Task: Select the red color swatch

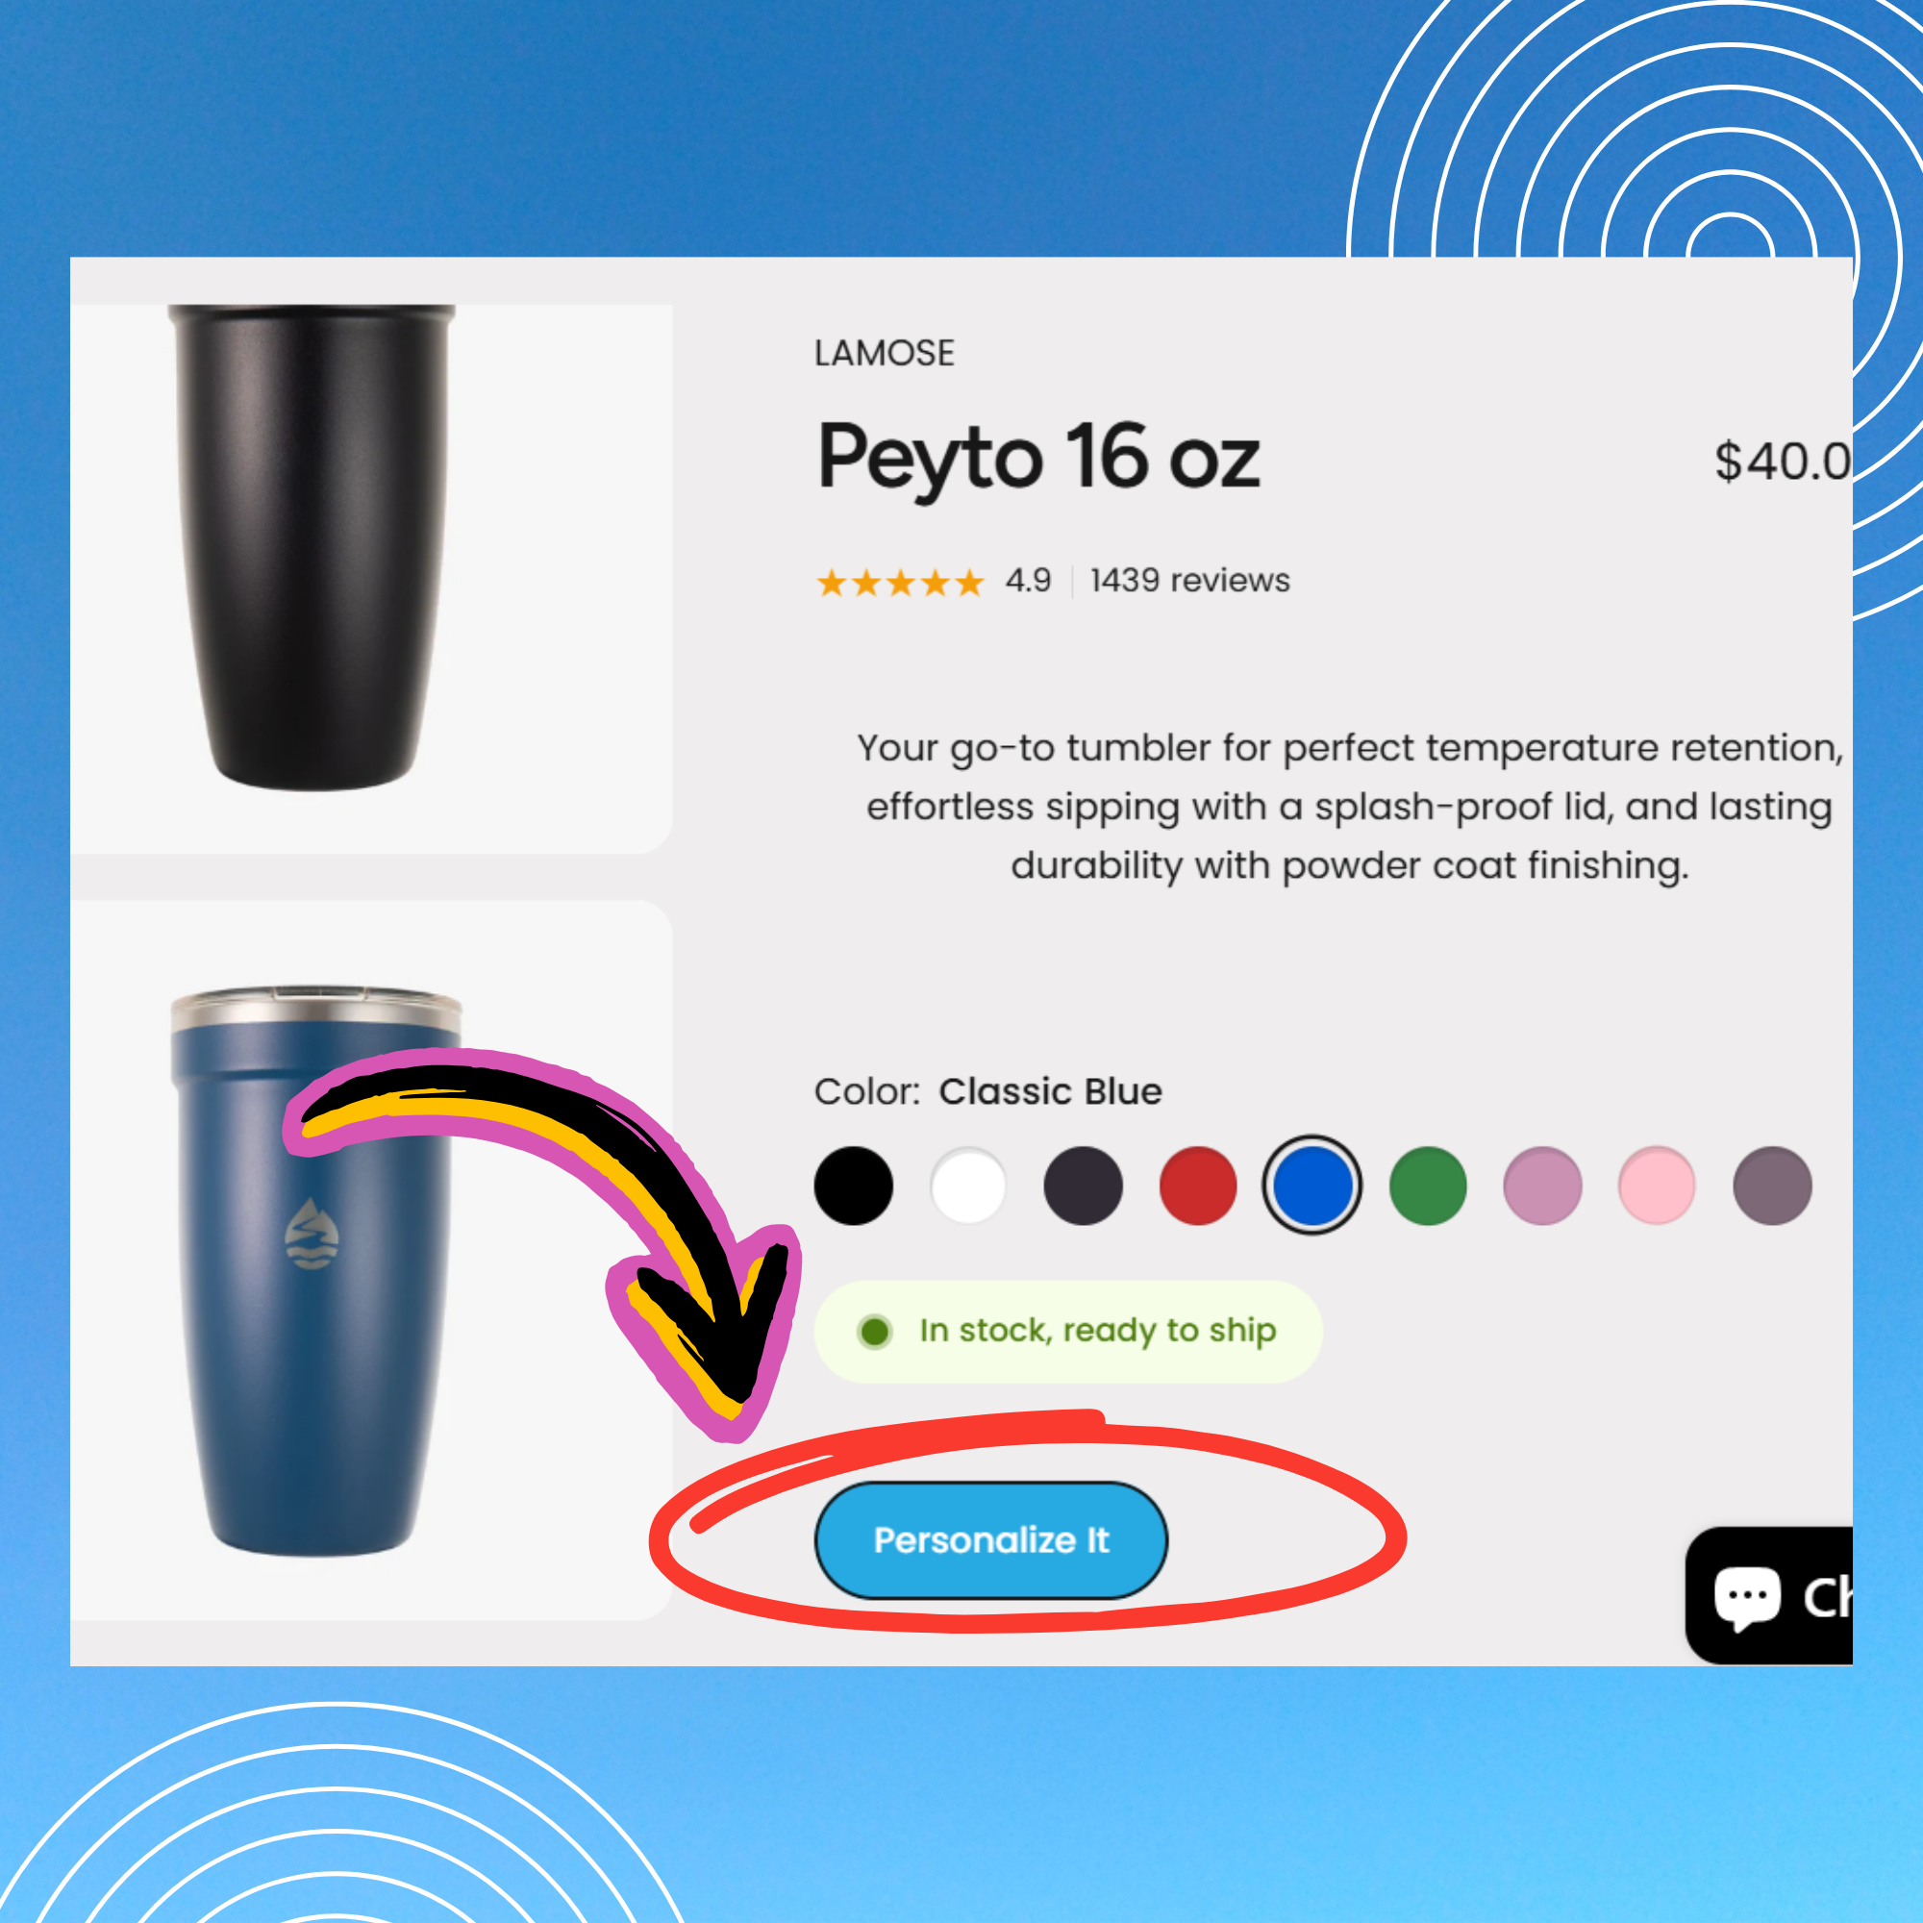Action: tap(1197, 1186)
